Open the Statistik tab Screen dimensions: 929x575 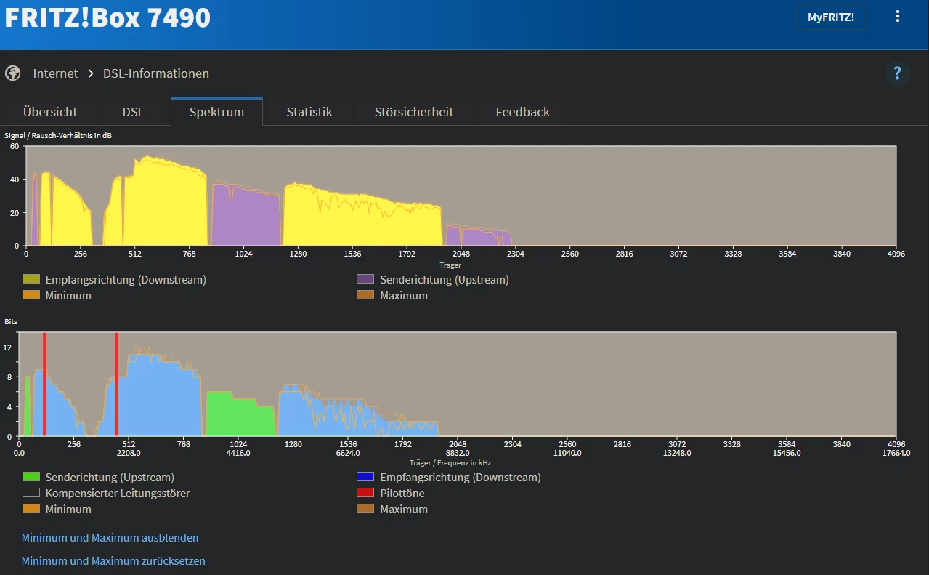pos(309,112)
